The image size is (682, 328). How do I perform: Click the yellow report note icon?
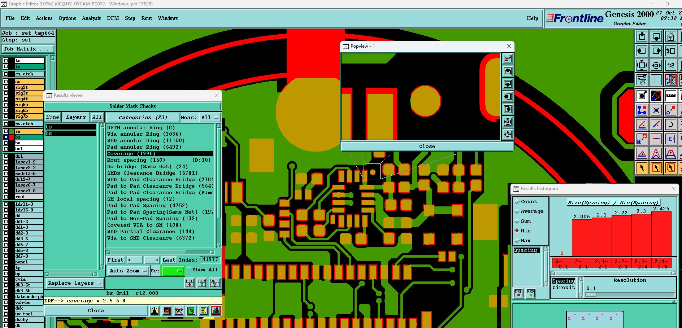point(204,311)
